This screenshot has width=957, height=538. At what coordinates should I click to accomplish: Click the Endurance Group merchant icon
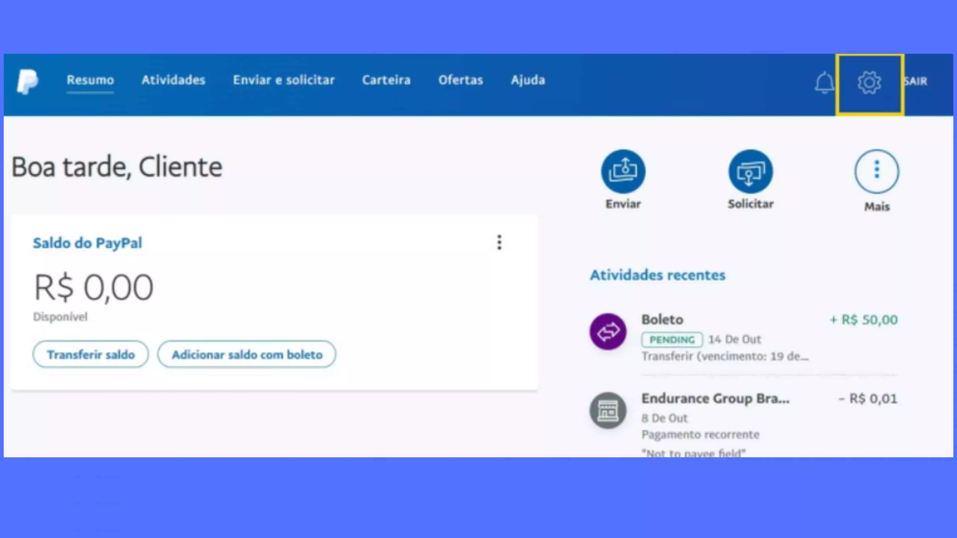pyautogui.click(x=608, y=410)
